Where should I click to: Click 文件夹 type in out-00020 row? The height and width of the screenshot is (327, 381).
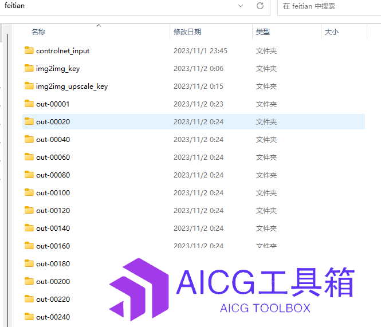[x=266, y=122]
